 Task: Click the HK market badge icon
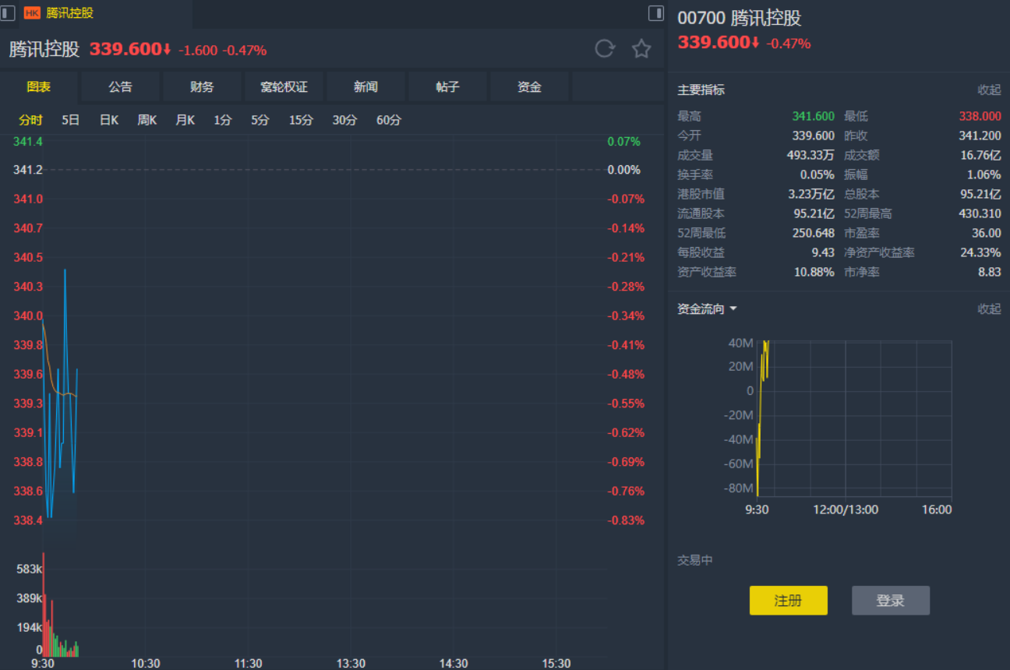32,13
